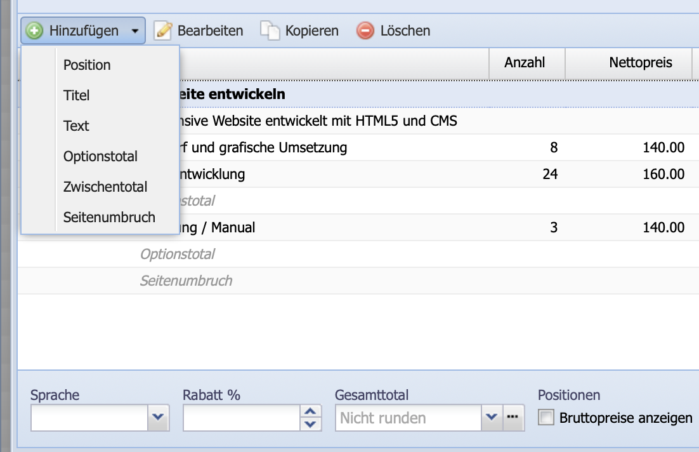
Task: Click the green plus Hinzufügen icon
Action: (34, 30)
